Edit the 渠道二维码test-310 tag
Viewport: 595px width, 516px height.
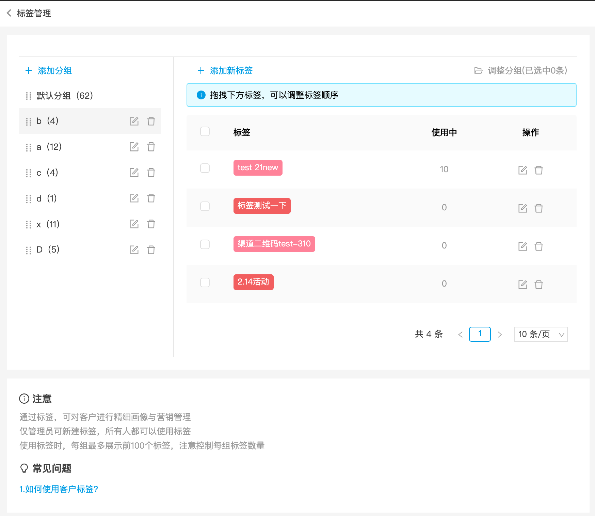click(523, 246)
